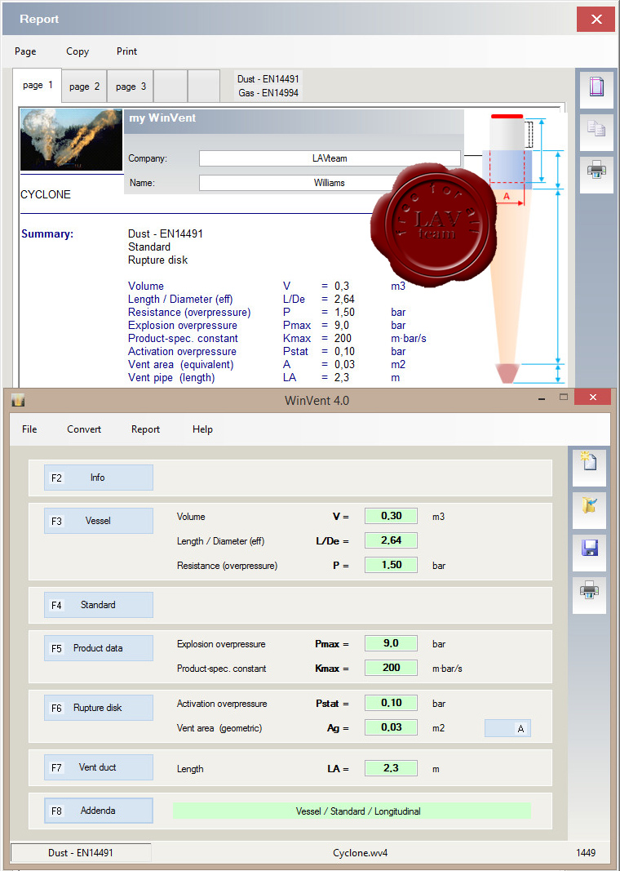Click the Pstat value field 0,10
620x871 pixels.
(x=391, y=703)
